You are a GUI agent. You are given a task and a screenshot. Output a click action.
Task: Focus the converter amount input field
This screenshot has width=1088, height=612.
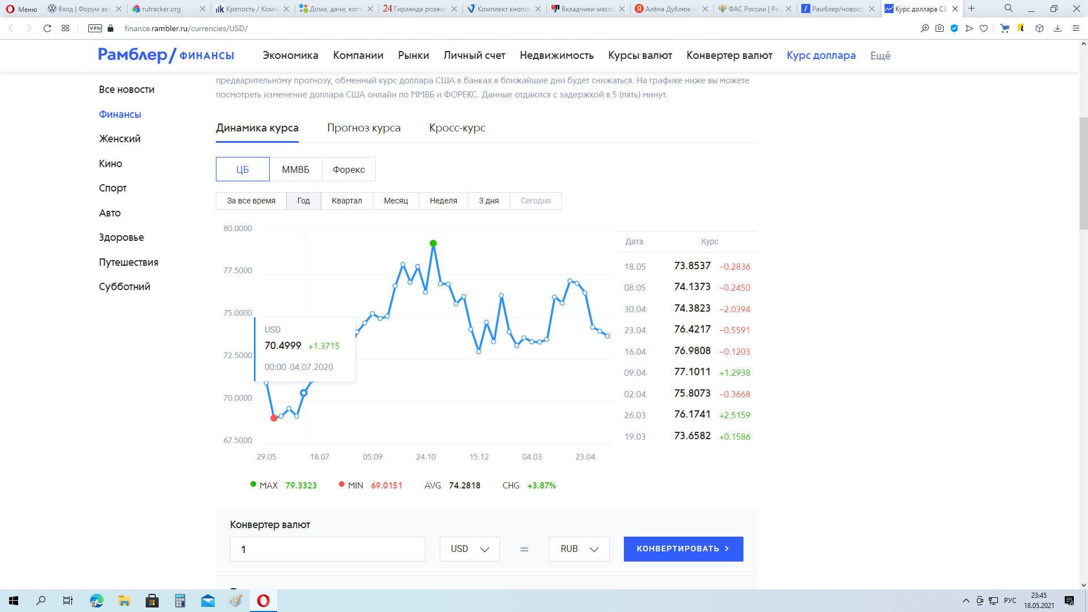tap(328, 549)
